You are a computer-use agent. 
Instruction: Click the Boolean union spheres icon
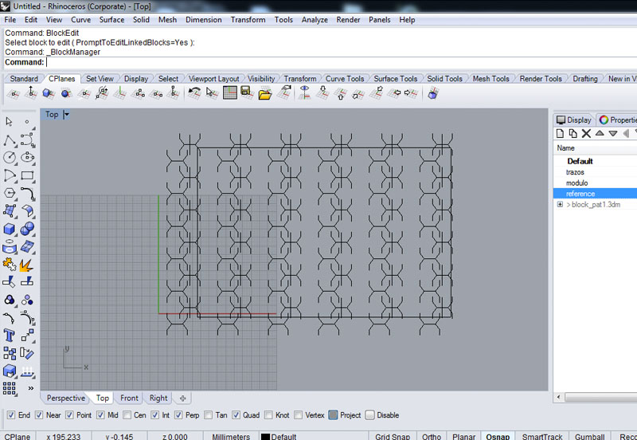click(27, 229)
